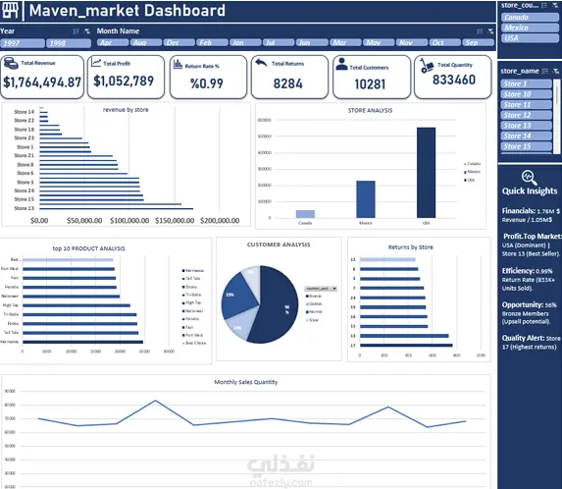562x489 pixels.
Task: Click the top 10 PRODUCT ANALYSIS title
Action: tap(89, 248)
